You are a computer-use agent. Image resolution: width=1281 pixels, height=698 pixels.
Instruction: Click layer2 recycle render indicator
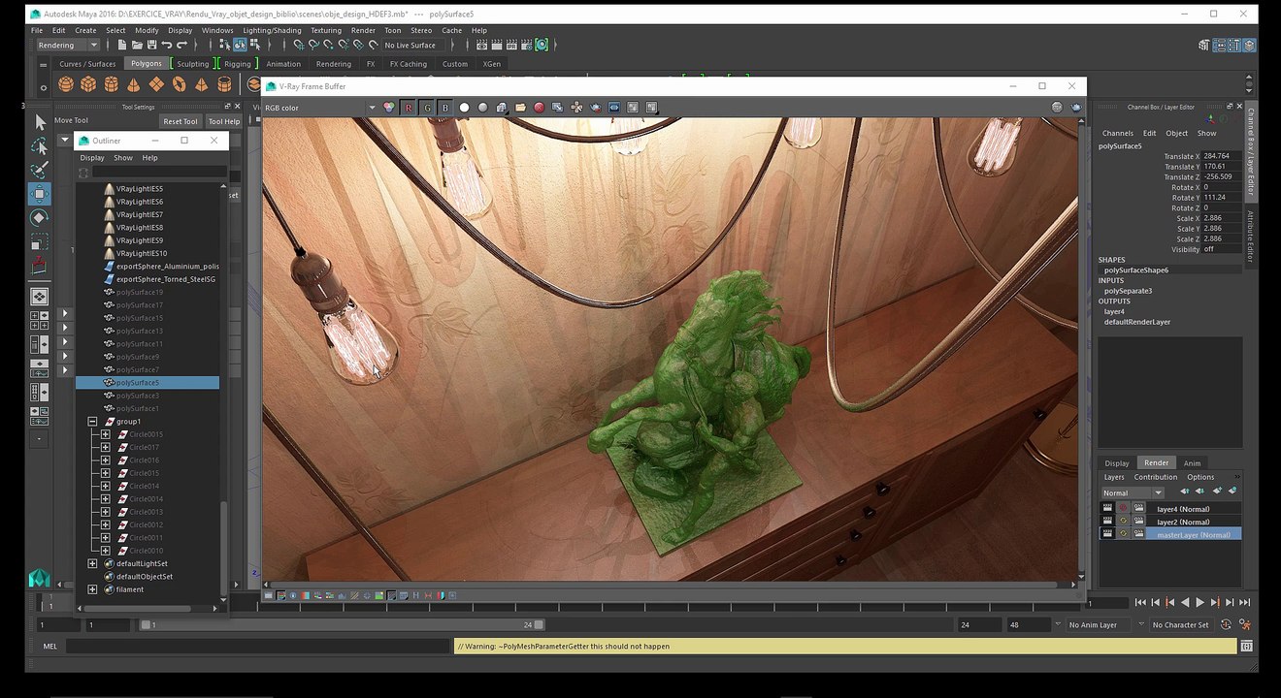tap(1123, 521)
